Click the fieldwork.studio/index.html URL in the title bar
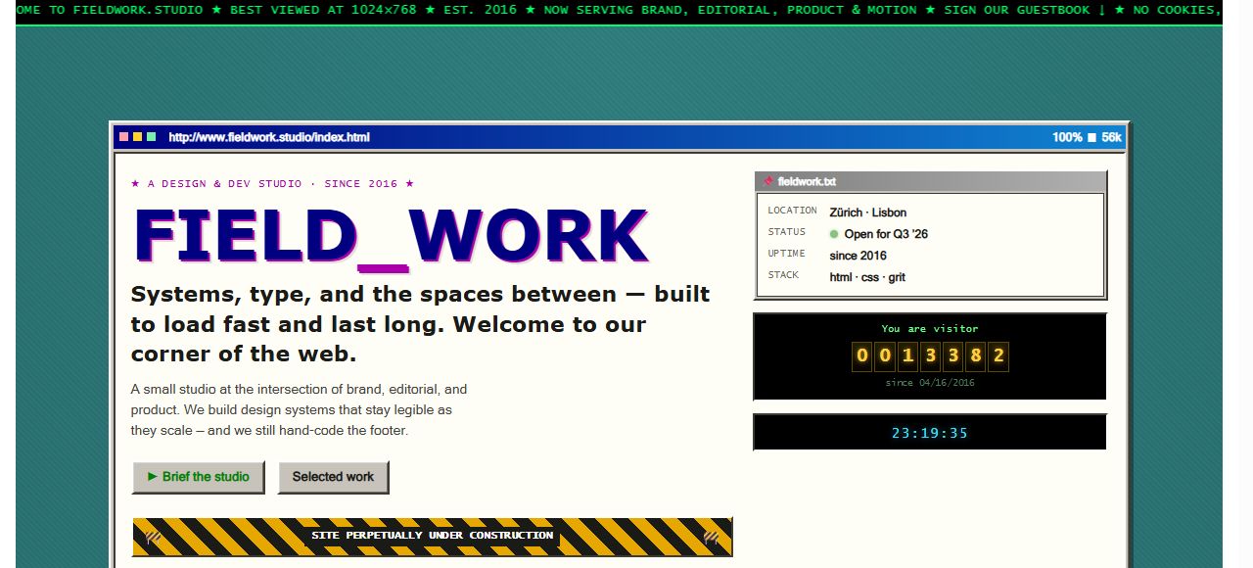 [269, 137]
